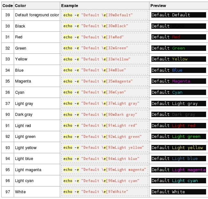Click the 'Light blue' color name cell

tap(37, 159)
